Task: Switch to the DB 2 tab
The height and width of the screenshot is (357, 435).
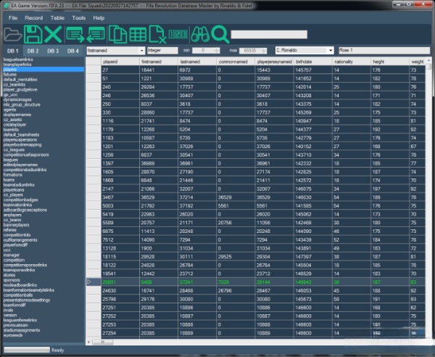Action: [33, 51]
